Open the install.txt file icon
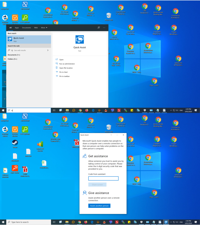 click(x=28, y=153)
